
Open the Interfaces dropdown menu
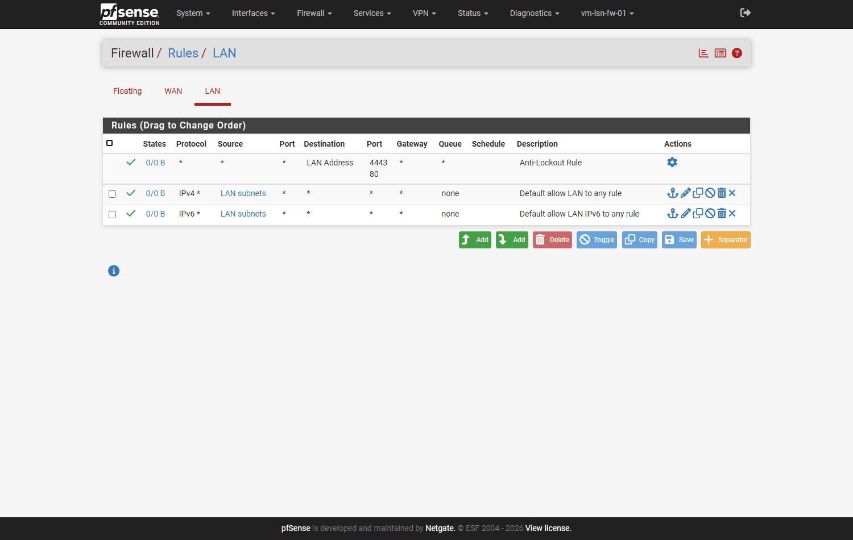[254, 13]
